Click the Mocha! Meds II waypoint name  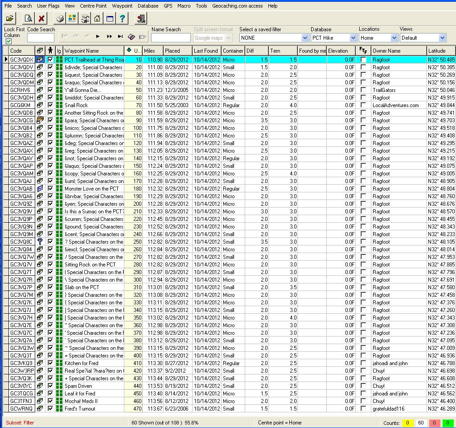coord(81,401)
